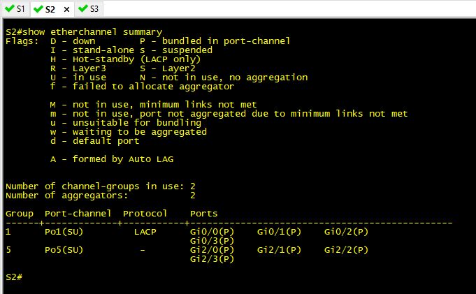Click the 'Number of aggregators' line
The image size is (476, 294).
point(101,196)
